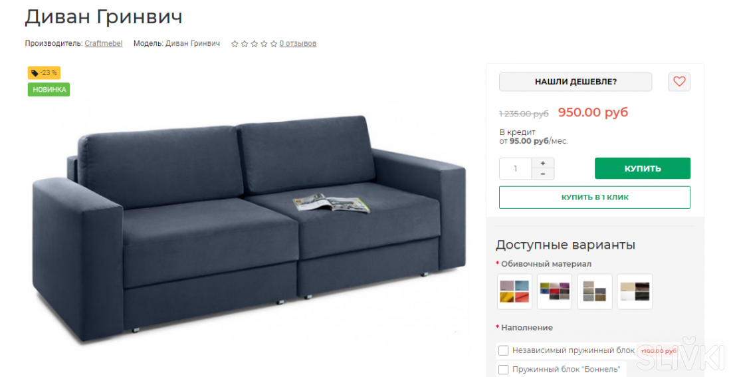Decrease quantity with the minus button
This screenshot has height=377, width=731.
(x=543, y=174)
